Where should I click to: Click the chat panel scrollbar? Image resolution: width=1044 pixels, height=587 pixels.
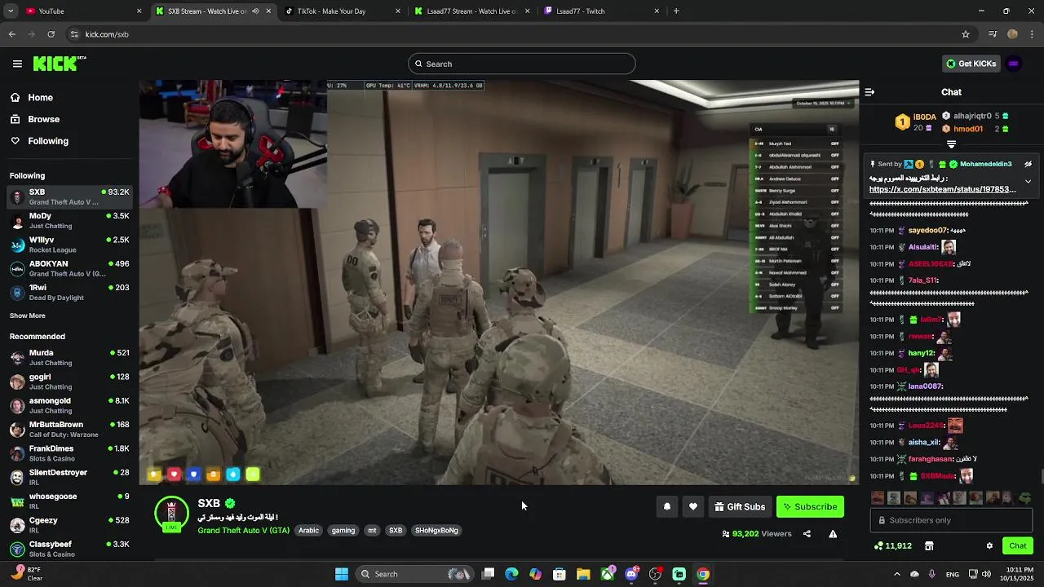tap(1042, 476)
